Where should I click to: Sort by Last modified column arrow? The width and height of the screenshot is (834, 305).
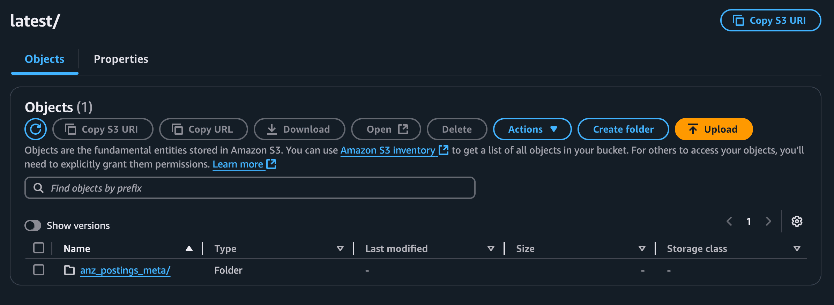(x=491, y=248)
